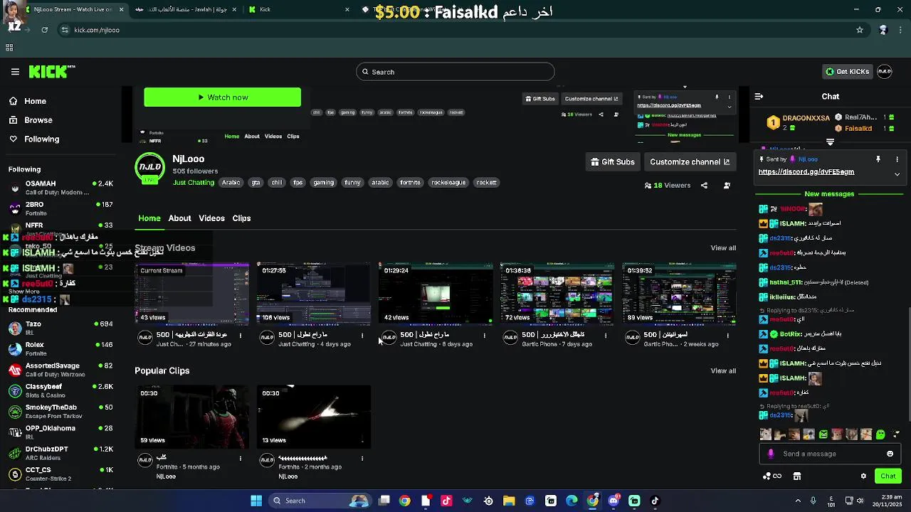Switch to the Clips tab
911x512 pixels.
tap(241, 218)
